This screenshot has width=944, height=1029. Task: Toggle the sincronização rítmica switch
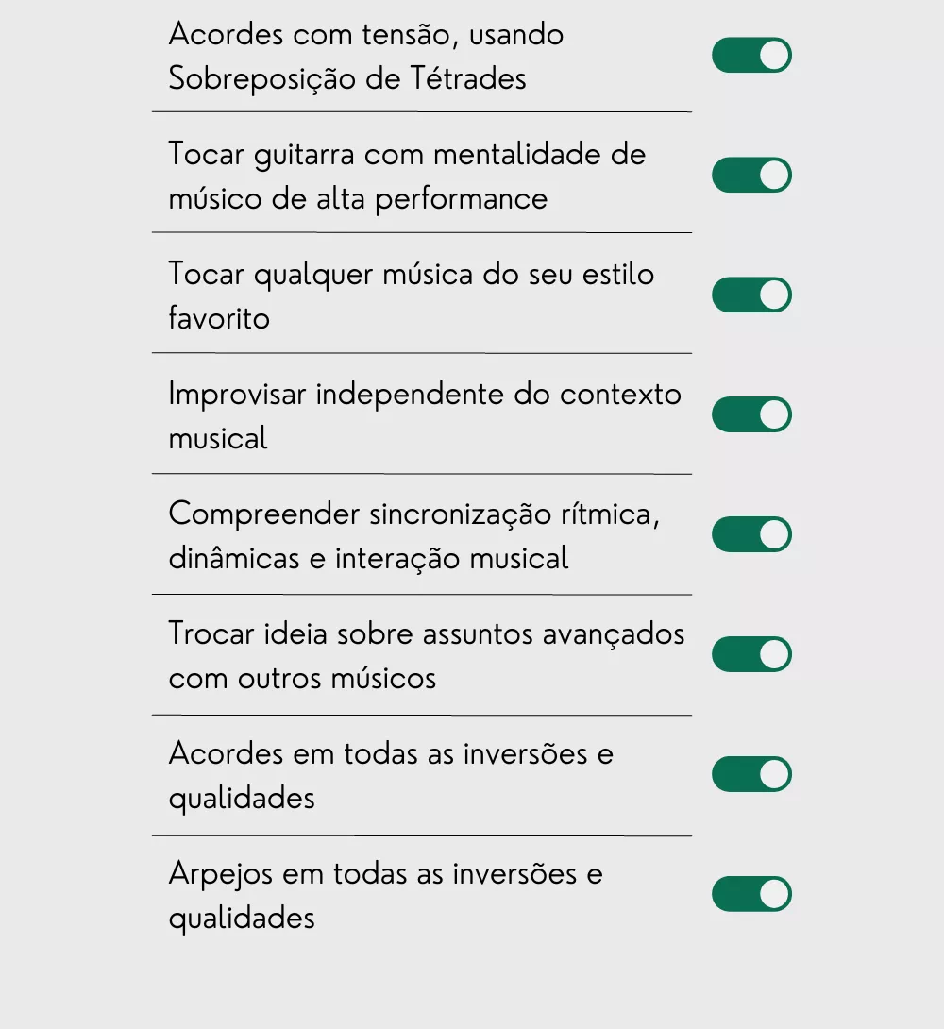click(x=751, y=535)
